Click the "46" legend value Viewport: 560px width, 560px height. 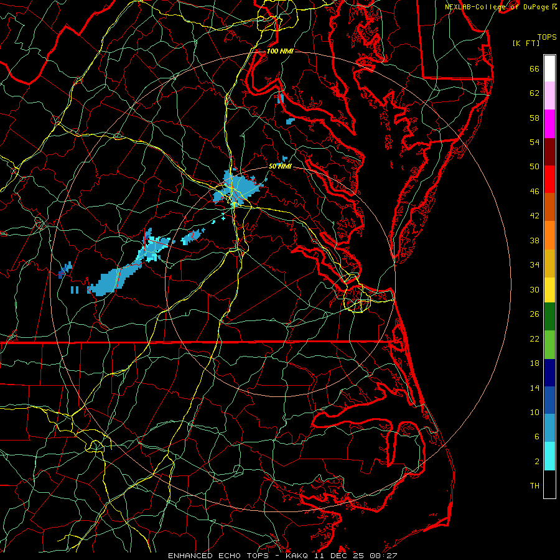534,192
